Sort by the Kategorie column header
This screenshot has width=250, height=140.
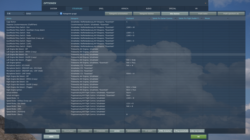[x=96, y=18]
